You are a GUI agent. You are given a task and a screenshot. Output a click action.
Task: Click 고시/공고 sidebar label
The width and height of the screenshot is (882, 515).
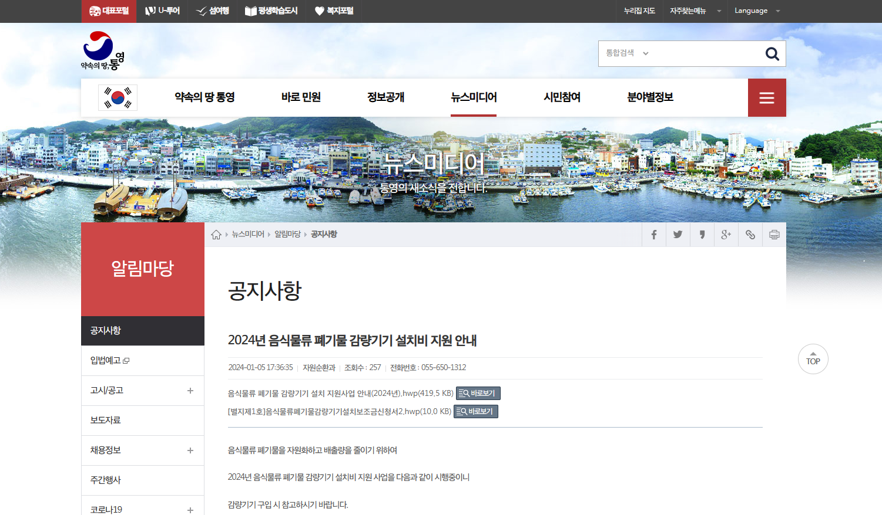107,391
